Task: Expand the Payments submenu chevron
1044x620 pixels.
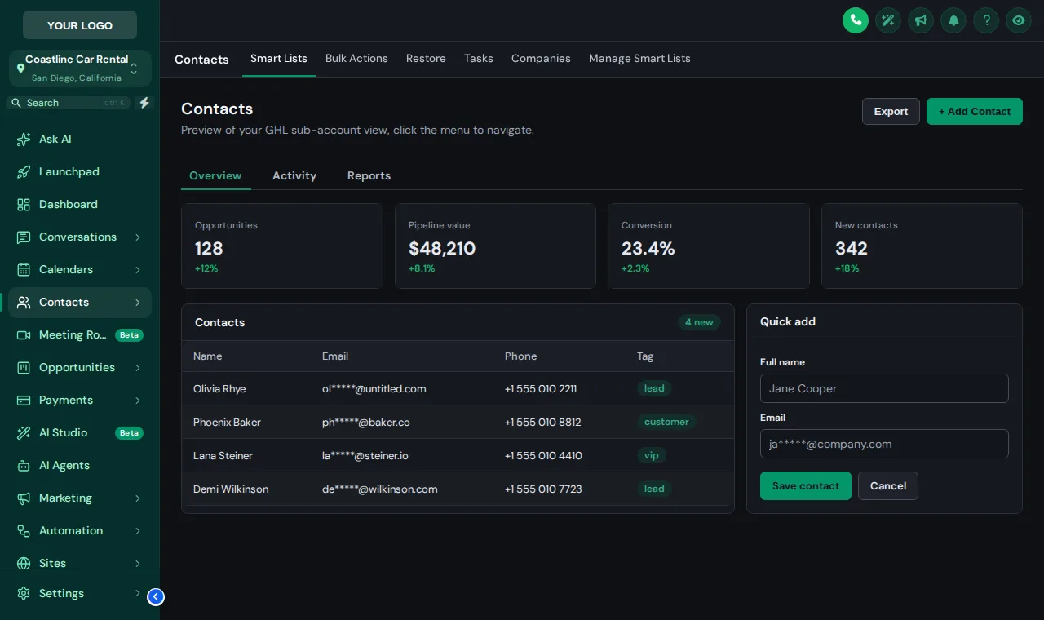Action: pos(138,401)
